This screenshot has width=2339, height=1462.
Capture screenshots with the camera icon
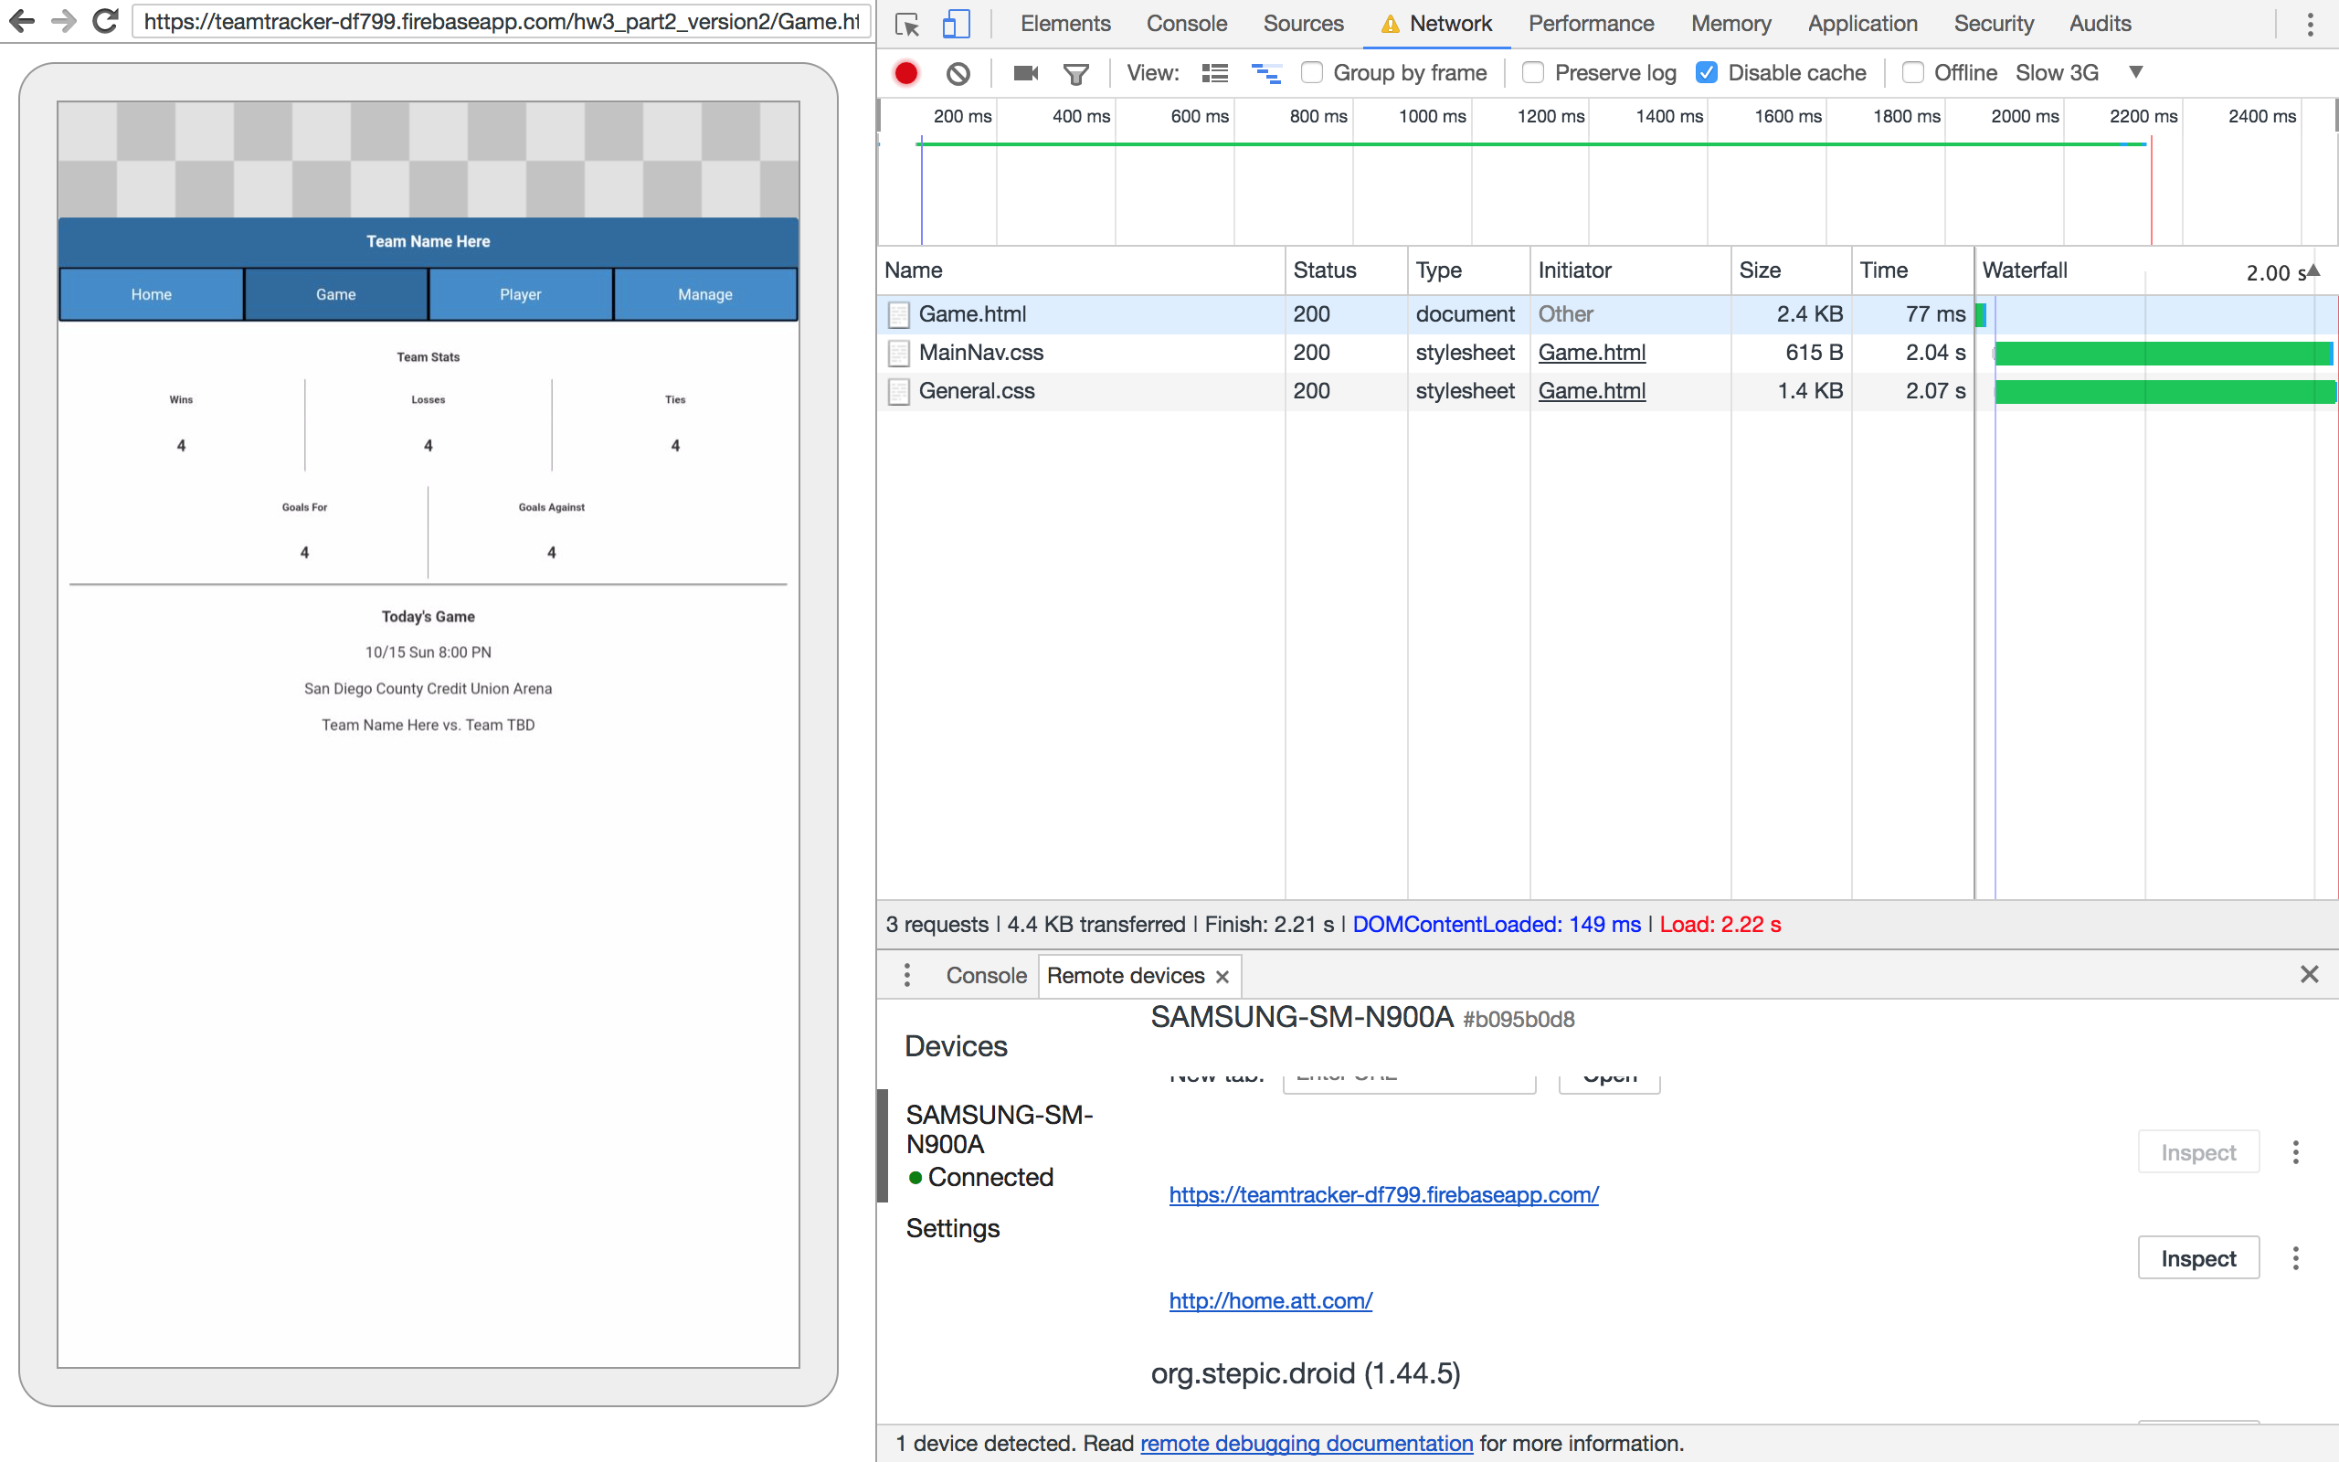click(1025, 73)
